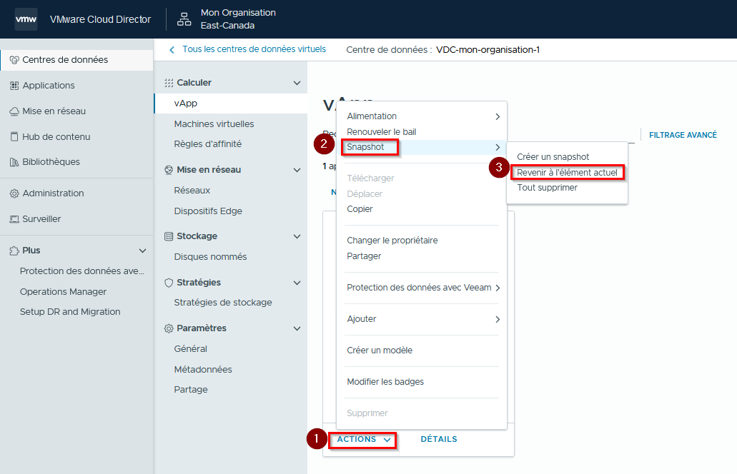Open Operations Manager
The height and width of the screenshot is (474, 737).
[63, 292]
